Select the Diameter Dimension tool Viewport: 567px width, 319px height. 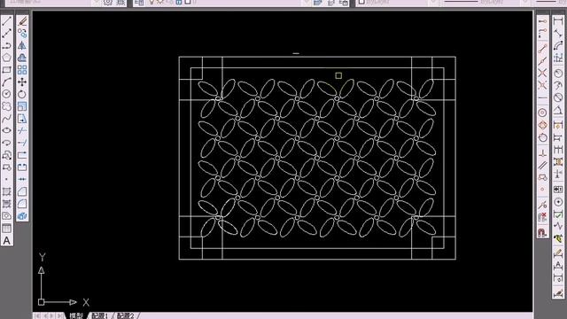558,97
